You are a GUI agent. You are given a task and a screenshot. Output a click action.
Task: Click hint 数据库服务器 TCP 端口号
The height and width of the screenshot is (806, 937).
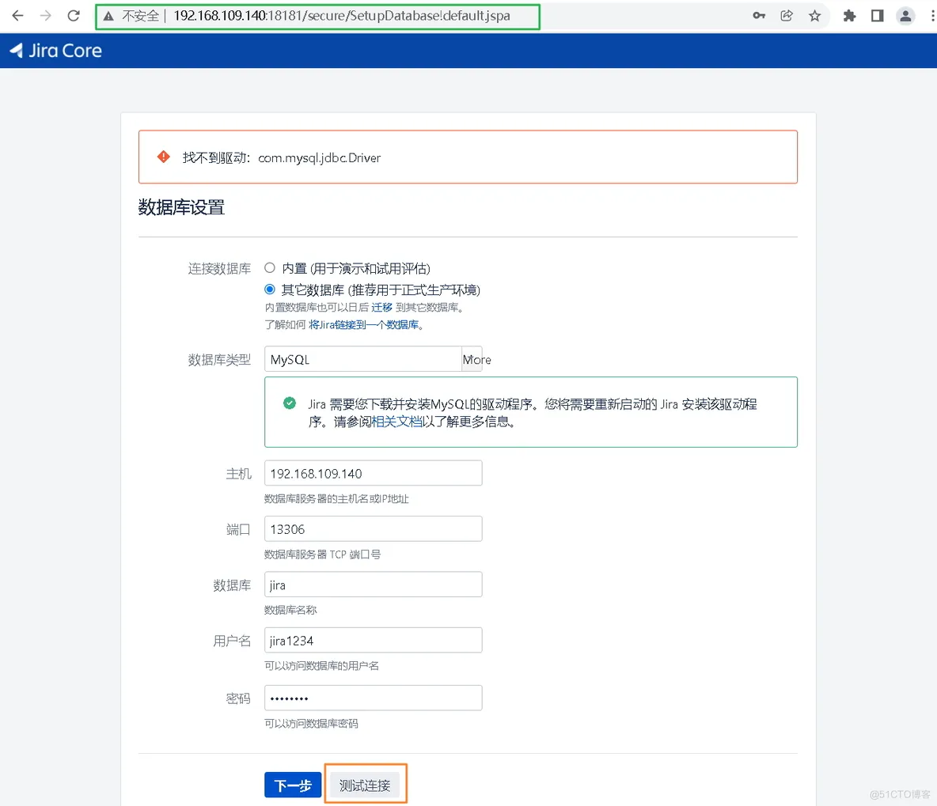point(323,554)
